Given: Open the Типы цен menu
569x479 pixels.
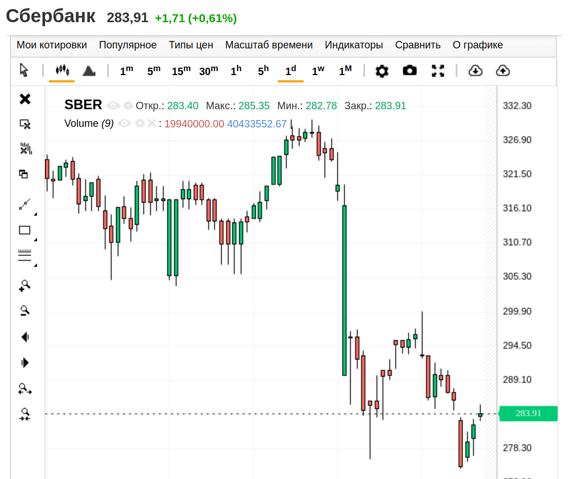Looking at the screenshot, I should [x=191, y=45].
